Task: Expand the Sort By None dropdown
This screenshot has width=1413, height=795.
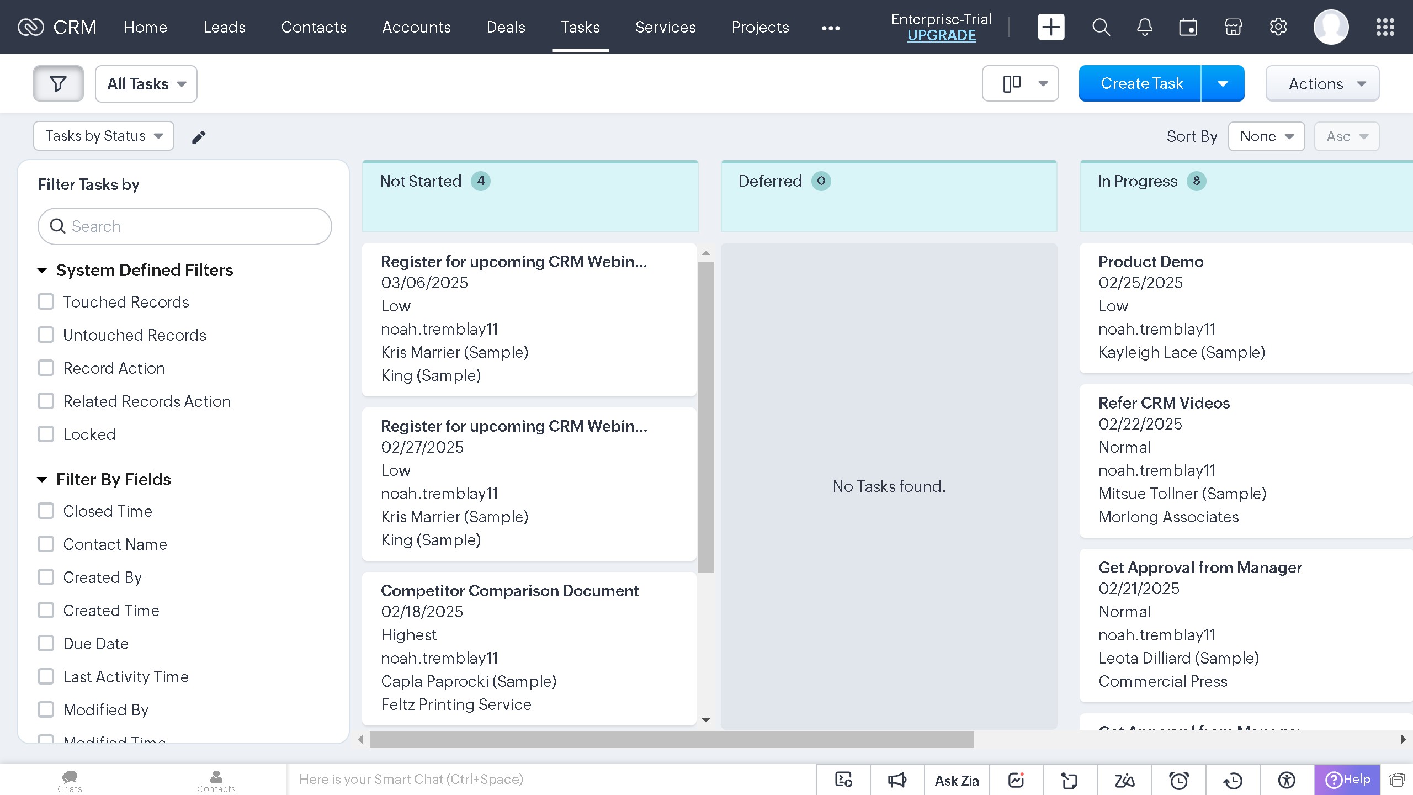Action: tap(1266, 136)
